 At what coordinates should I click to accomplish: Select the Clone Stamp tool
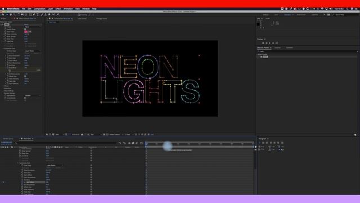(46, 15)
